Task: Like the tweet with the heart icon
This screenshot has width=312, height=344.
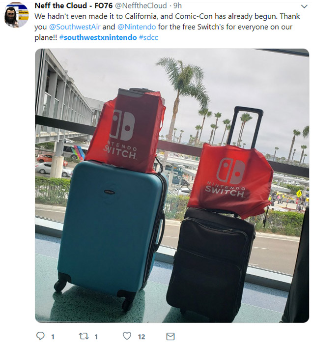Action: [x=127, y=336]
